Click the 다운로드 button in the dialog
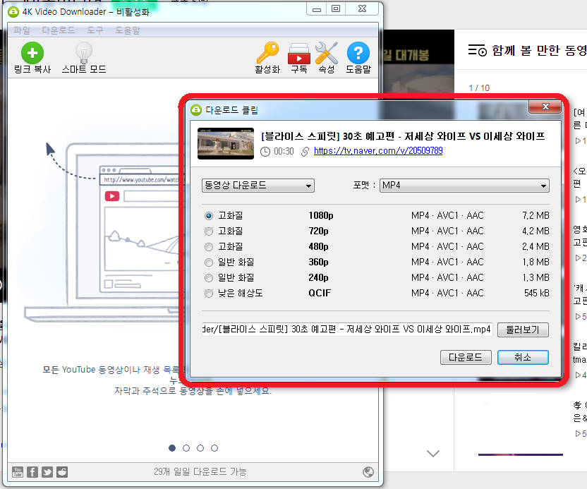 click(x=466, y=357)
